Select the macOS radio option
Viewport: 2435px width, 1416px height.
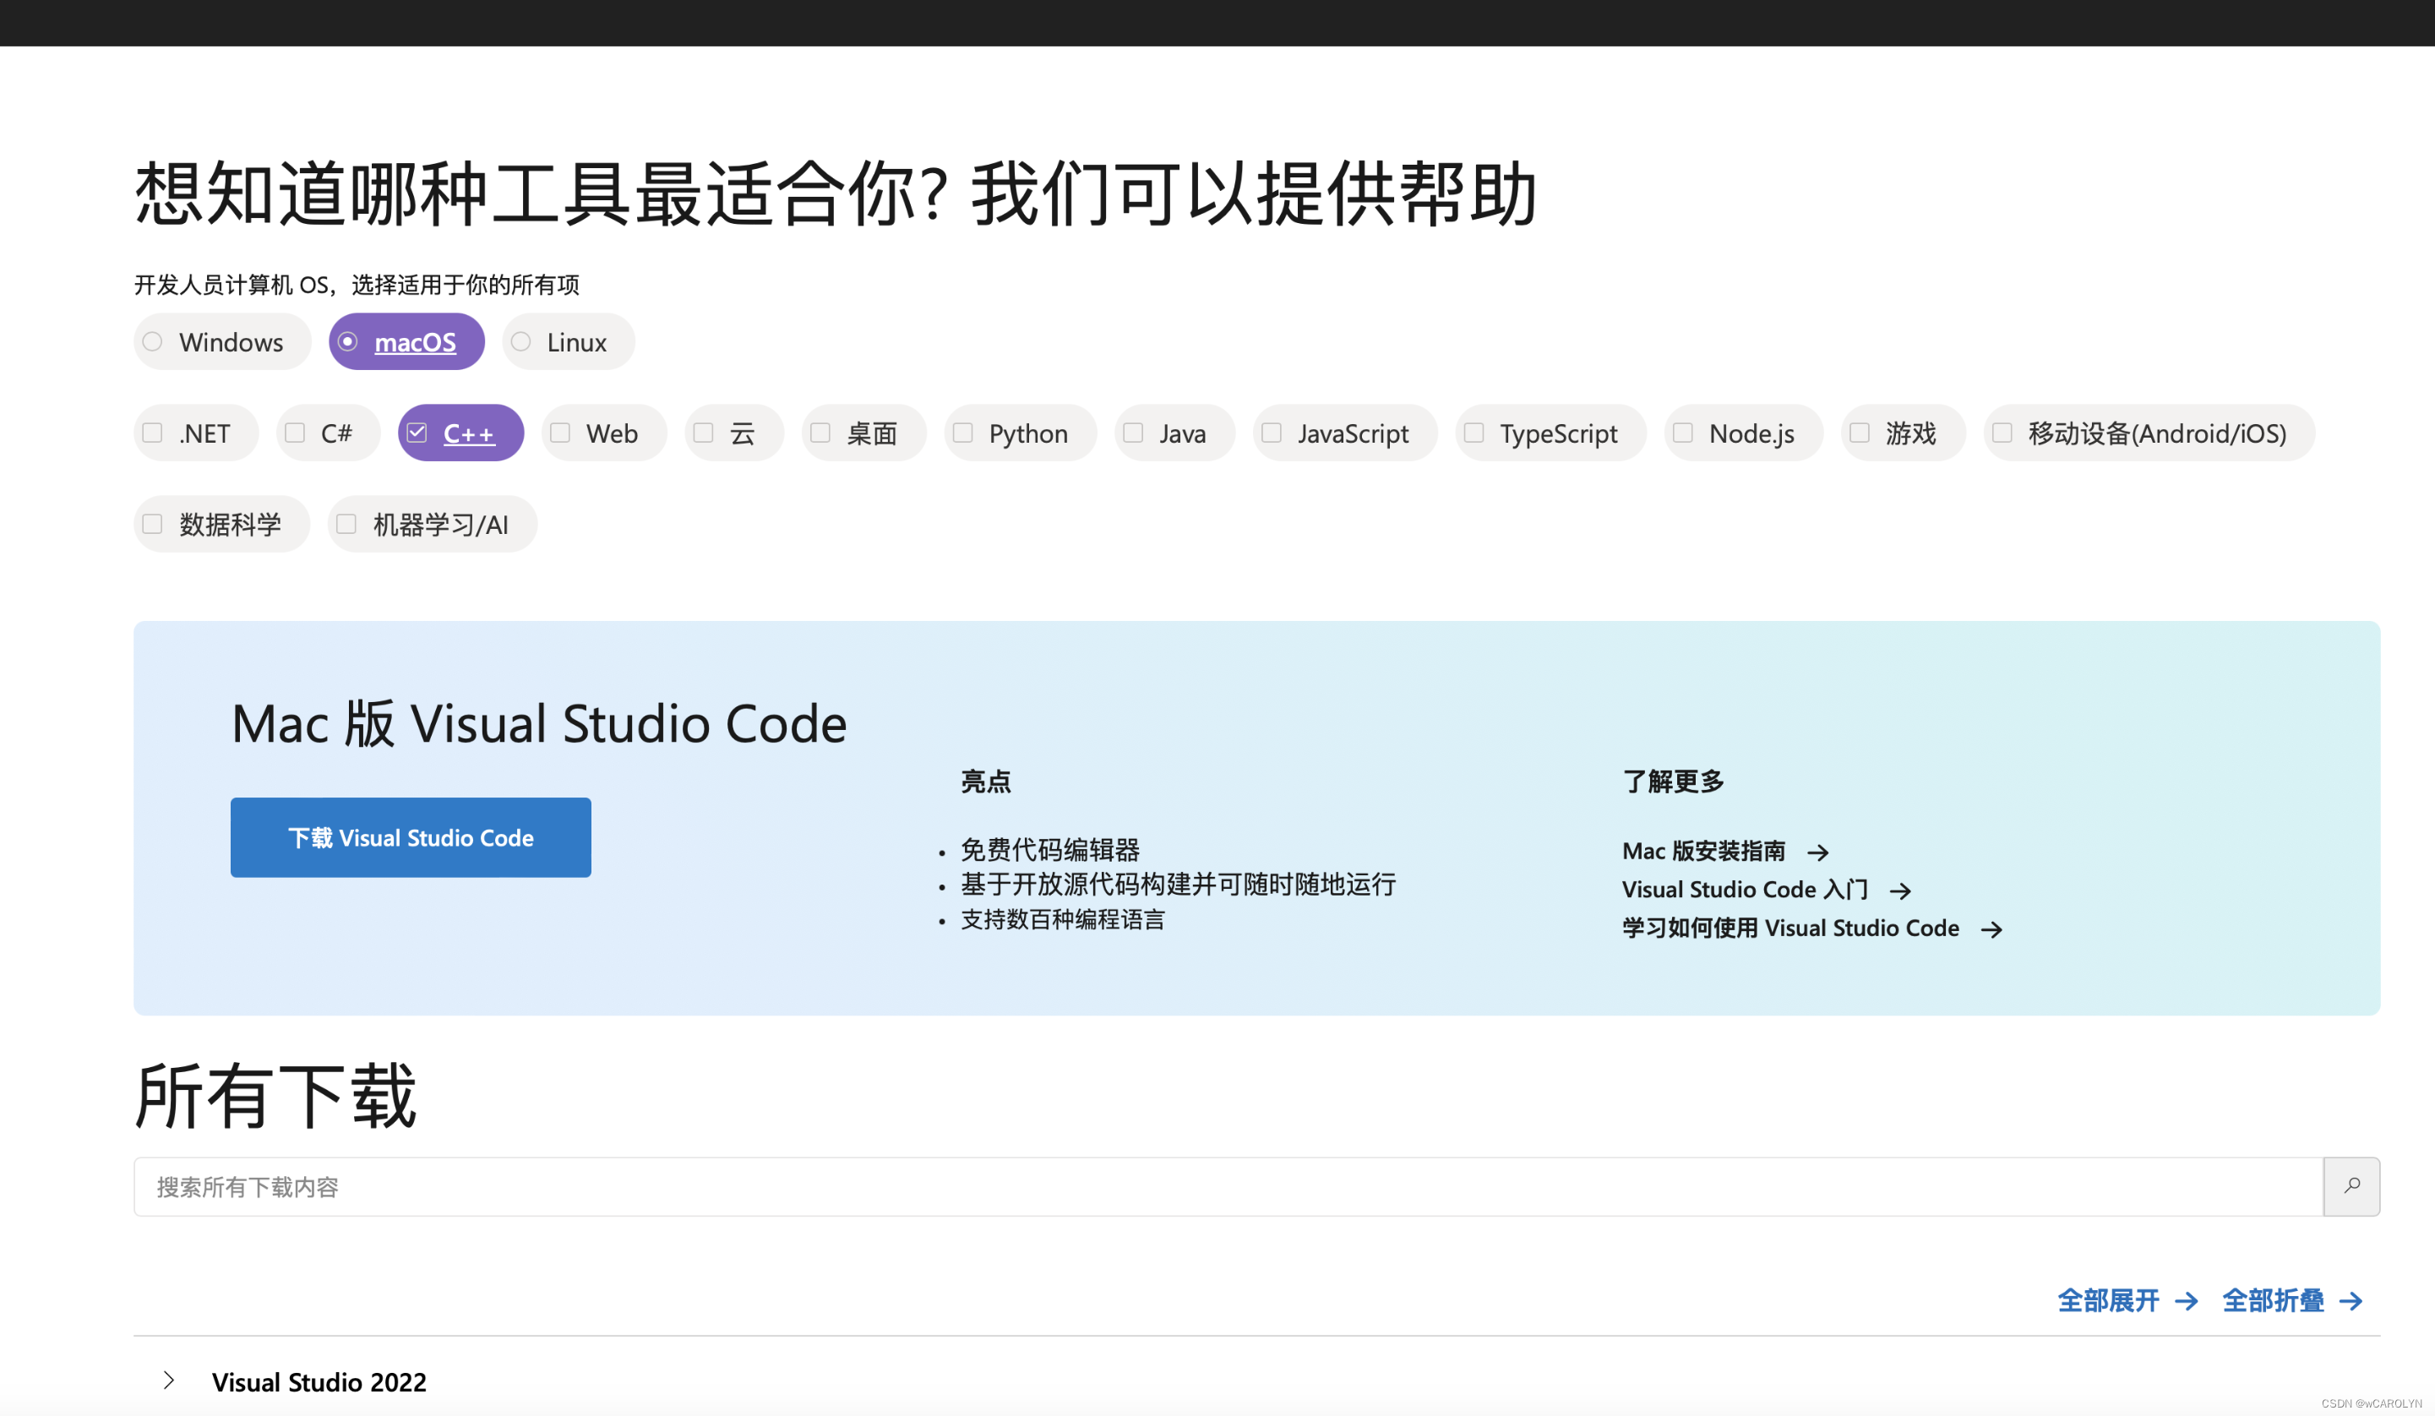tap(406, 342)
